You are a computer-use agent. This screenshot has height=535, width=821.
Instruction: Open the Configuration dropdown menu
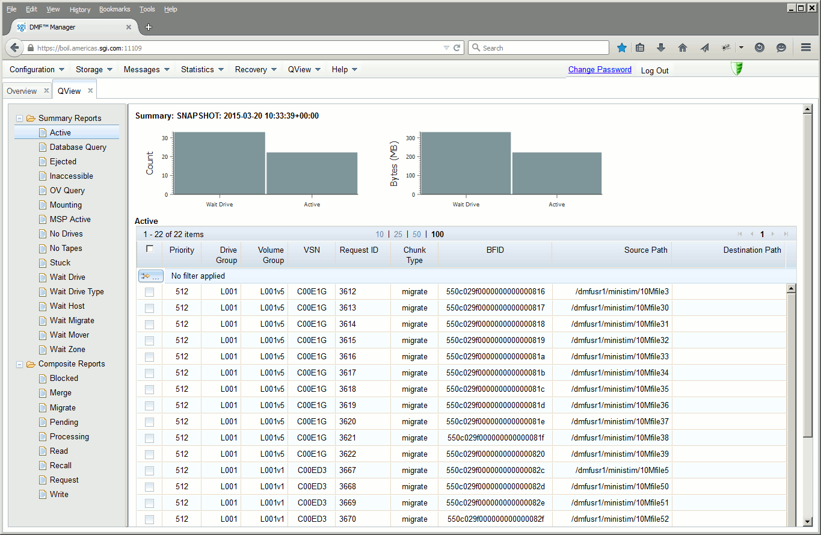click(37, 69)
